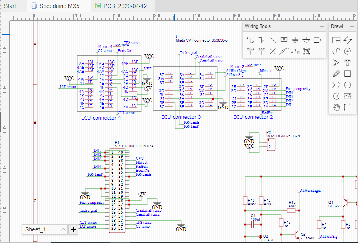Select the Arrow Head drawing tool
This screenshot has width=358, height=243.
point(336,62)
